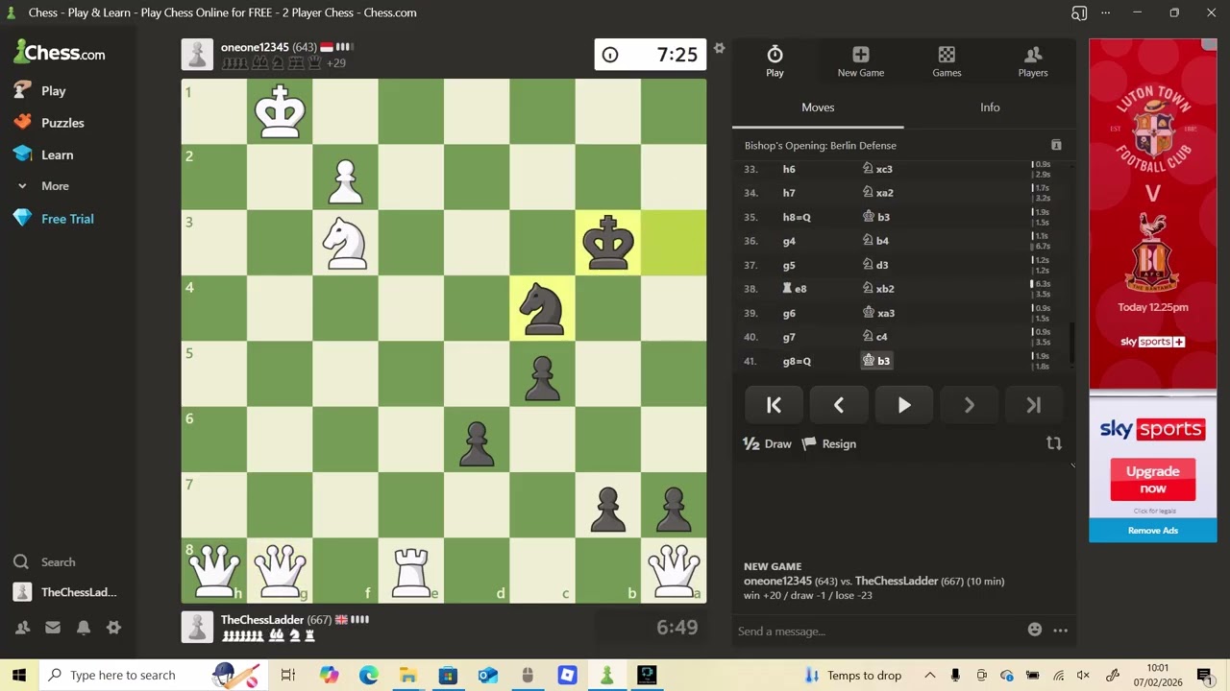
Task: Click the black knight on the highlighted square
Action: pyautogui.click(x=542, y=308)
